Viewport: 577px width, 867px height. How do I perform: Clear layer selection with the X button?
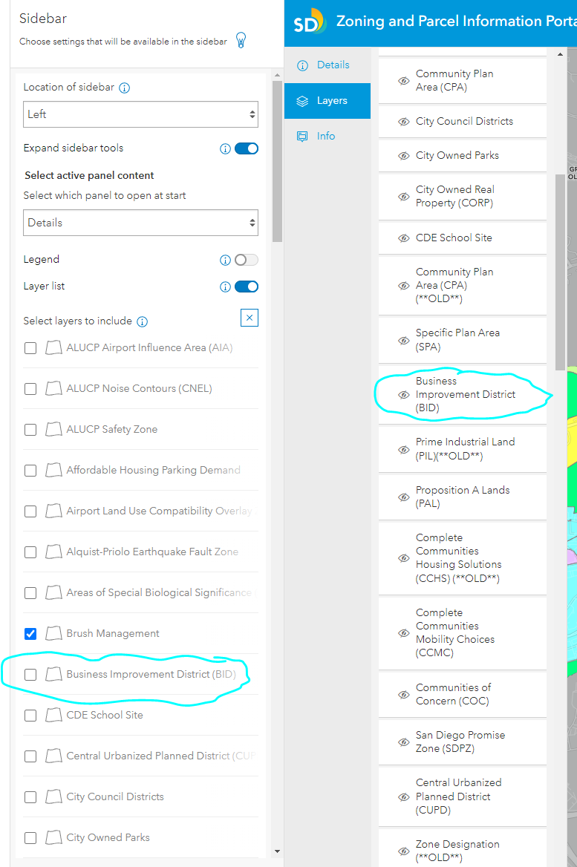[x=249, y=318]
